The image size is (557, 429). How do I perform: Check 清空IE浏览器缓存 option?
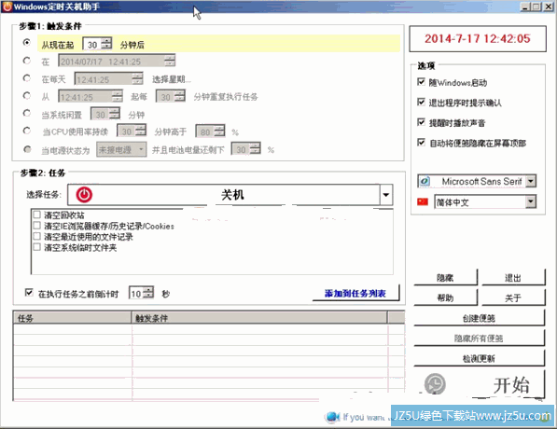coord(36,226)
